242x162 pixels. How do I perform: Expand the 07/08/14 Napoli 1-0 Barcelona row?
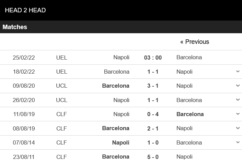click(238, 142)
